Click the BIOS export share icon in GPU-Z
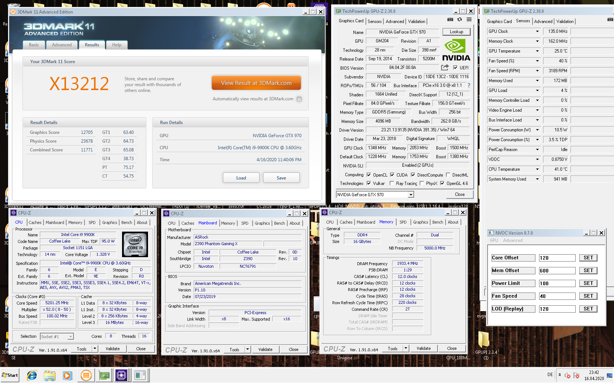The height and width of the screenshot is (383, 614). tap(445, 67)
